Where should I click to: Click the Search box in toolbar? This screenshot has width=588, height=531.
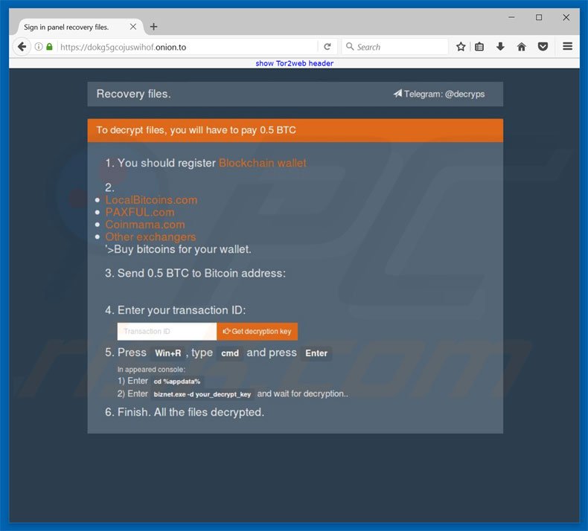[395, 47]
